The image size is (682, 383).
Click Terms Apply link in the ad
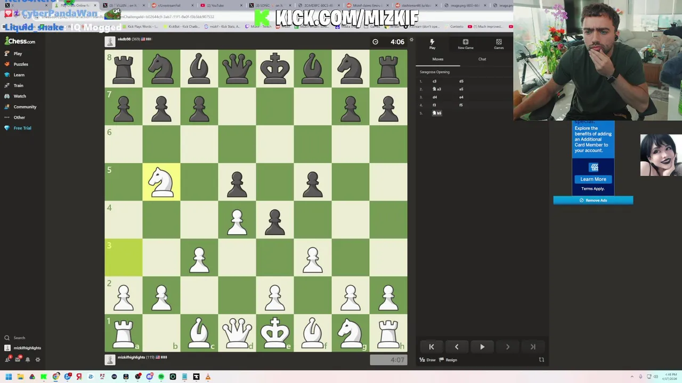click(593, 189)
